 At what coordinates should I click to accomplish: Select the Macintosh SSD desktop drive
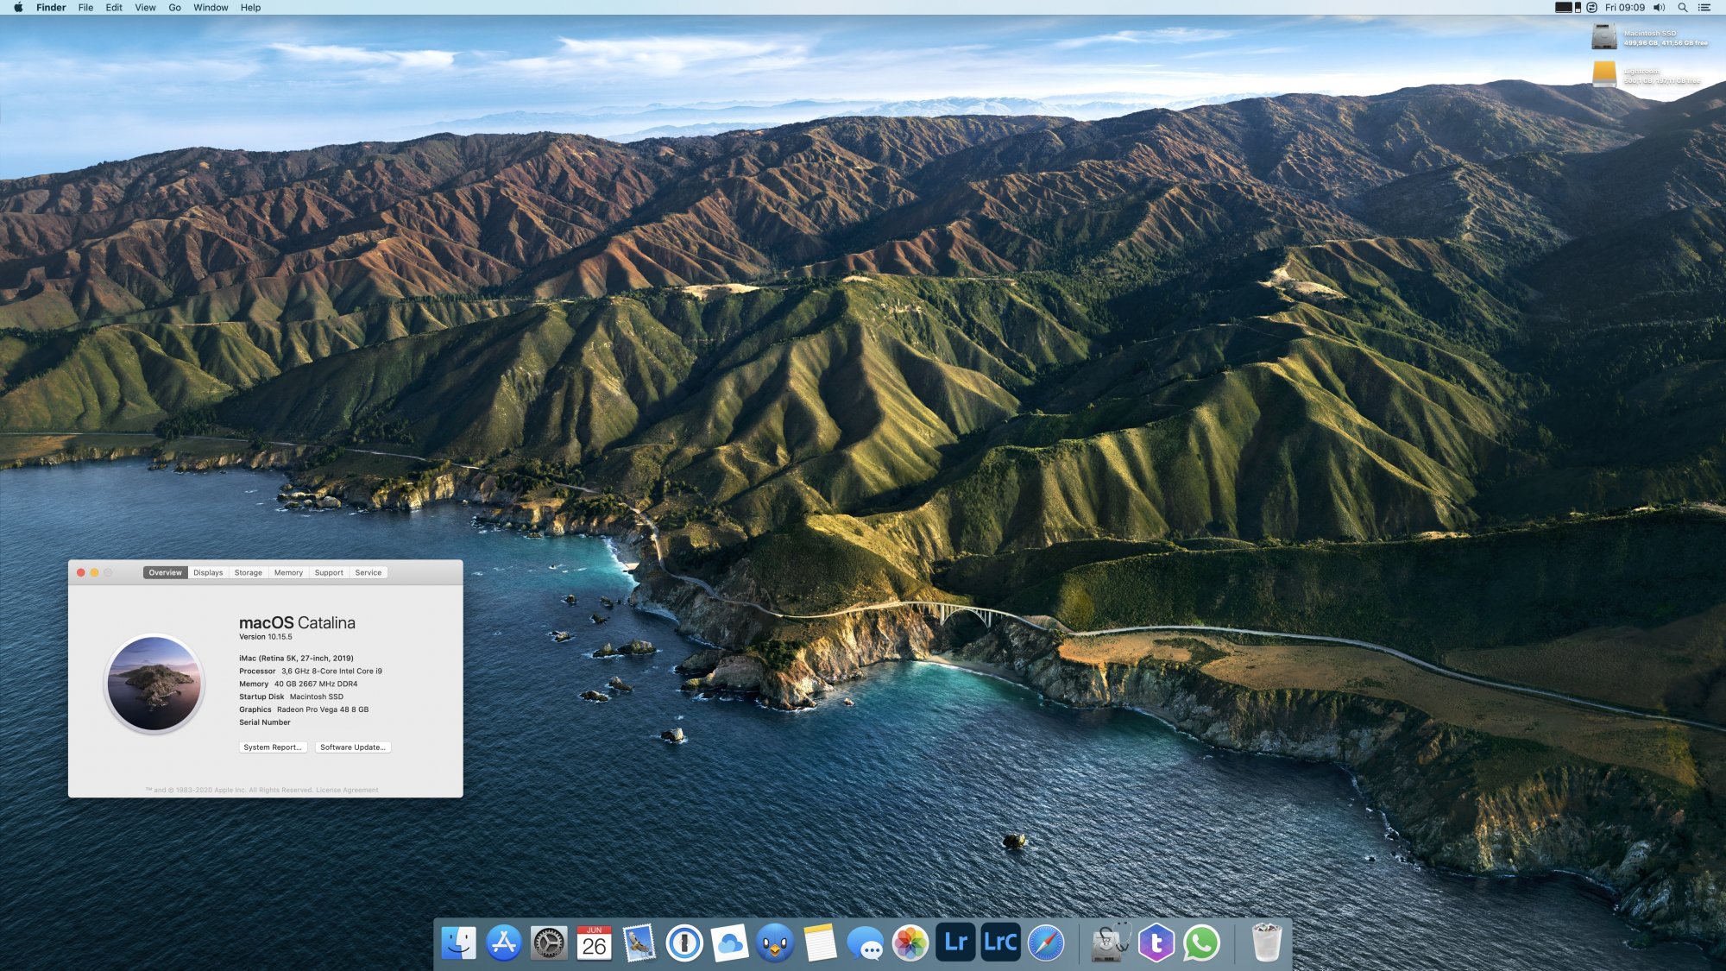(1604, 36)
